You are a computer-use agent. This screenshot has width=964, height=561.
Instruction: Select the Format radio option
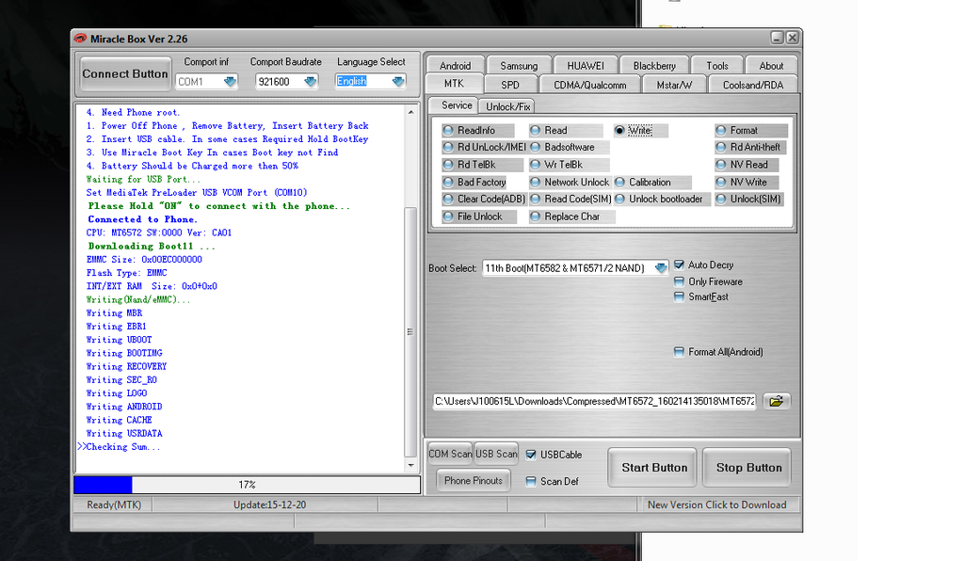[x=722, y=131]
